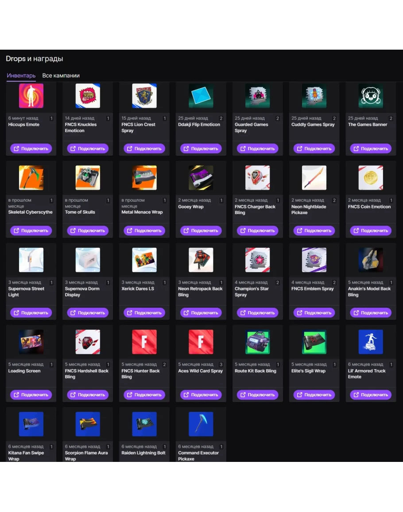
Task: Click the Command Executor Pickaxe icon
Action: point(201,424)
